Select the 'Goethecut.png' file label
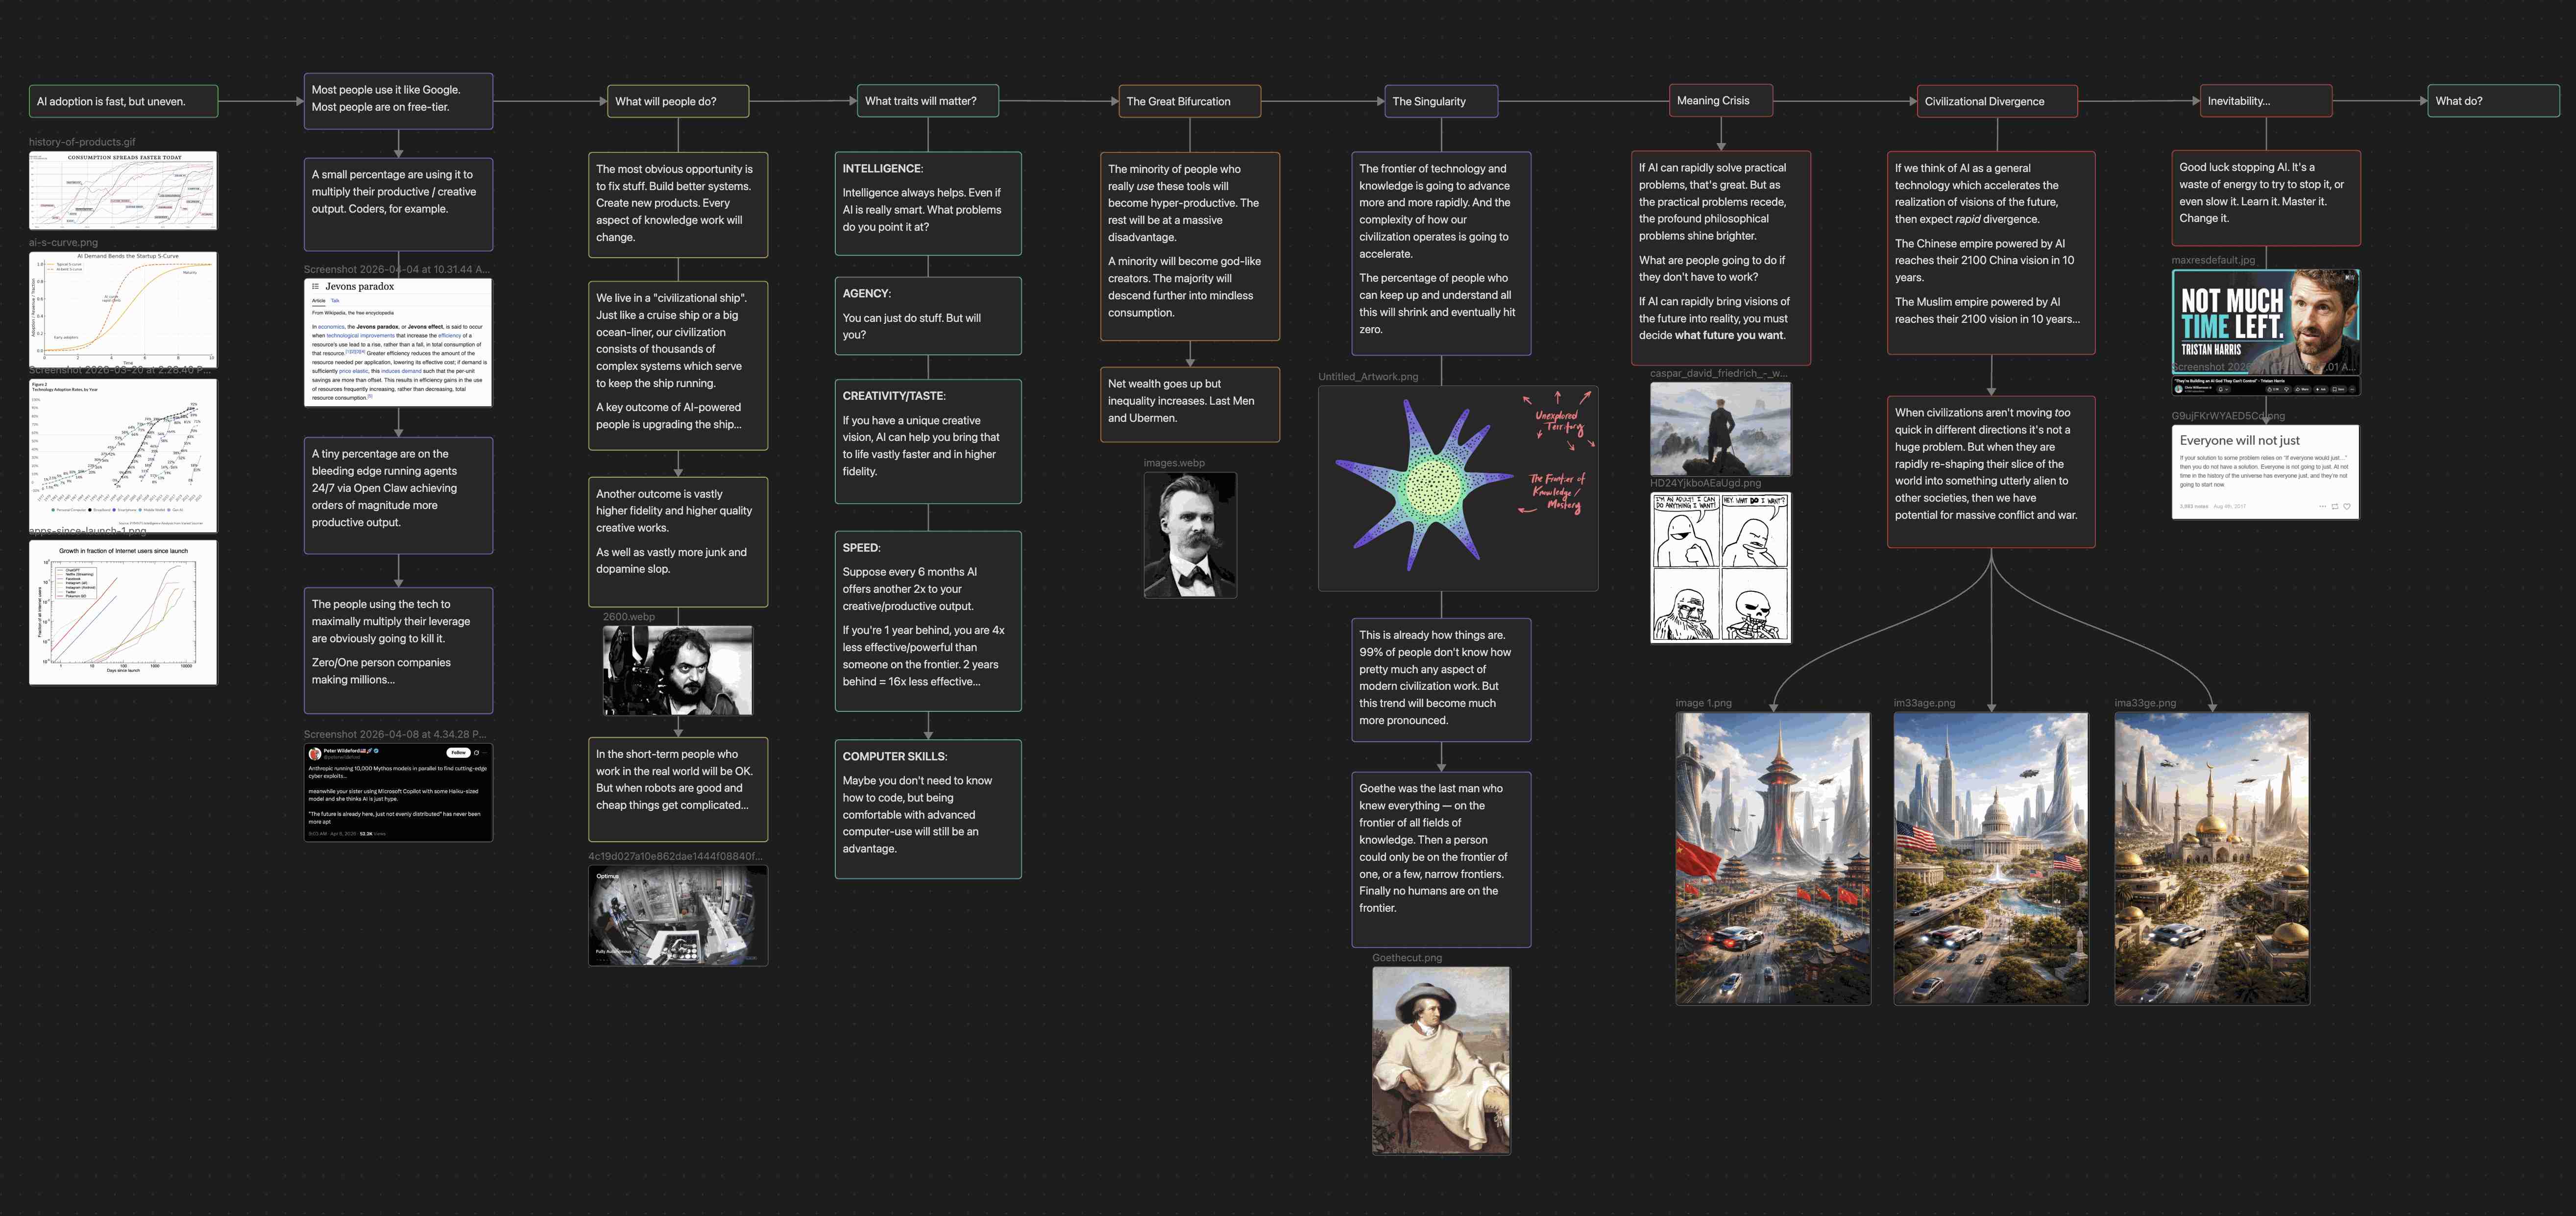 point(1407,958)
